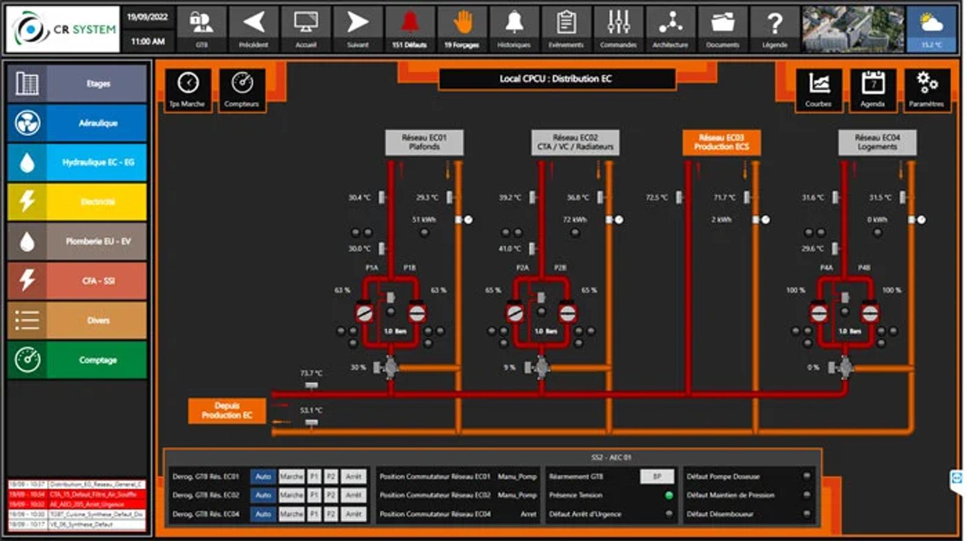Open alarm row VE_06_Synthese_Defaut
Image resolution: width=967 pixels, height=541 pixels.
[77, 524]
